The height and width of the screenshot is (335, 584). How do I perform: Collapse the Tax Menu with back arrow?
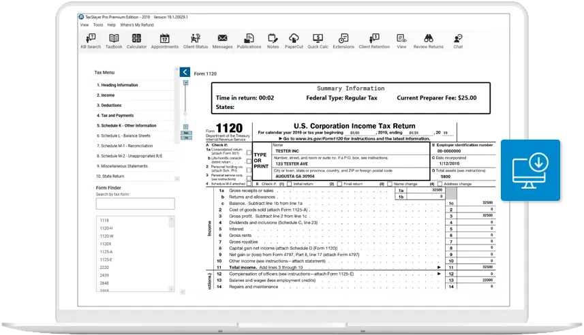click(185, 72)
